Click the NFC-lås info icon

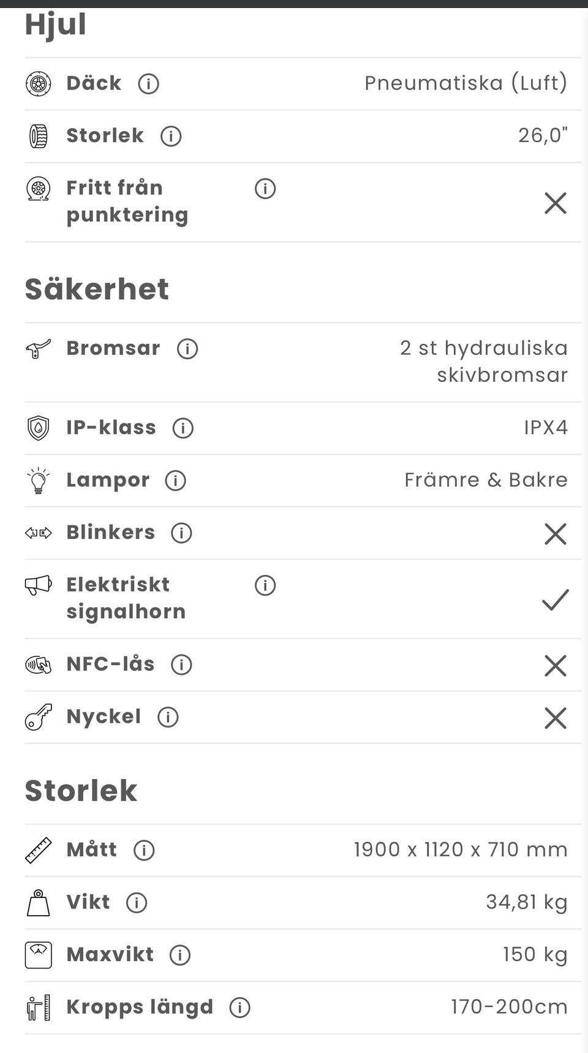coord(181,664)
